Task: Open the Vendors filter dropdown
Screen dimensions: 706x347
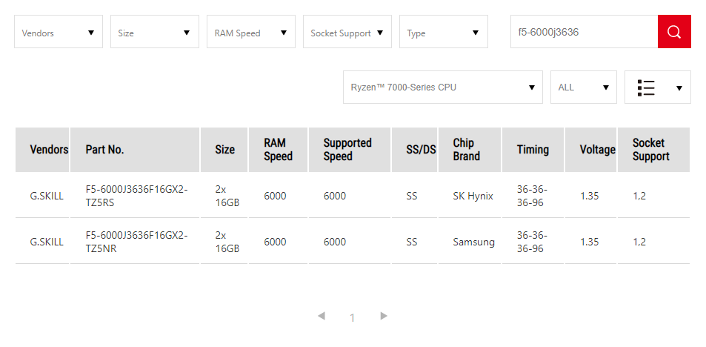Action: pos(59,33)
